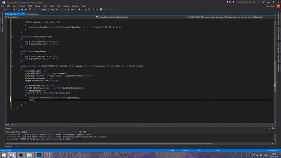Open the Edit menu
Screen dimensions: 281x158
(x=8, y=6)
